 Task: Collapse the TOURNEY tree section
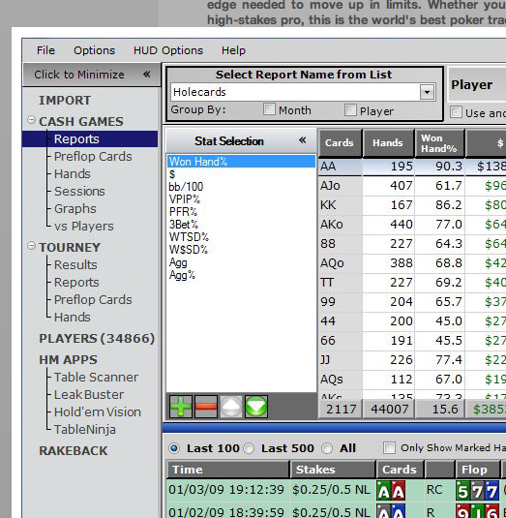click(31, 246)
